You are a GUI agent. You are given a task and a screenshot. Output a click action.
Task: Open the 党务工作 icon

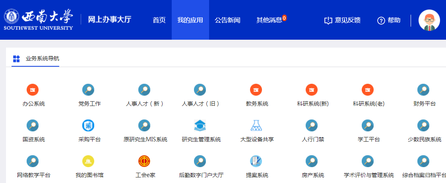click(88, 90)
